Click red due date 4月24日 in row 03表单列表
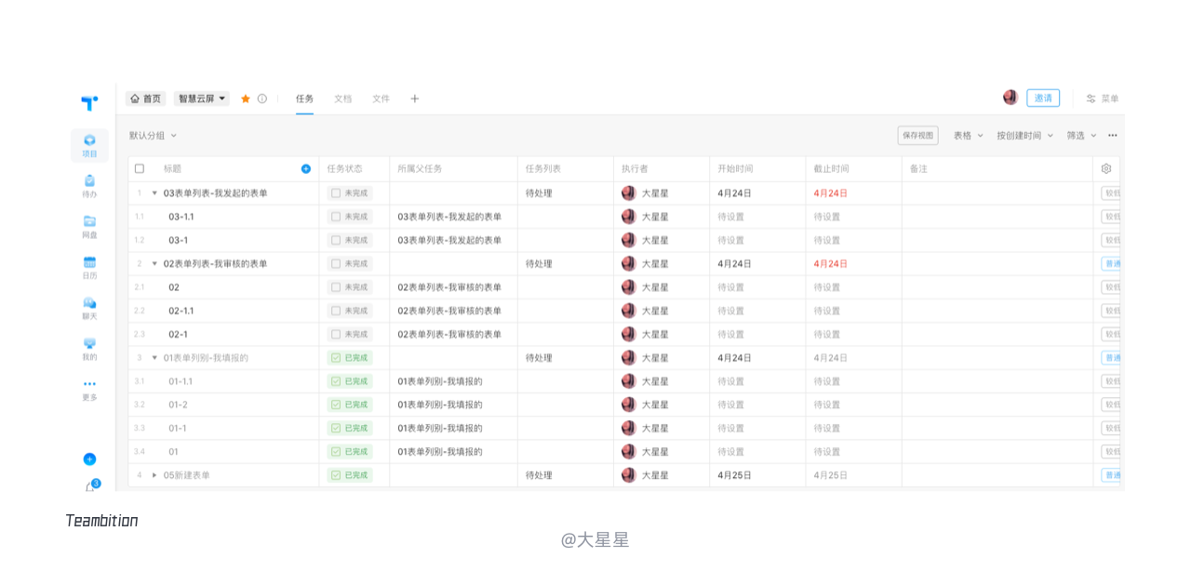Image resolution: width=1191 pixels, height=571 pixels. [x=831, y=193]
